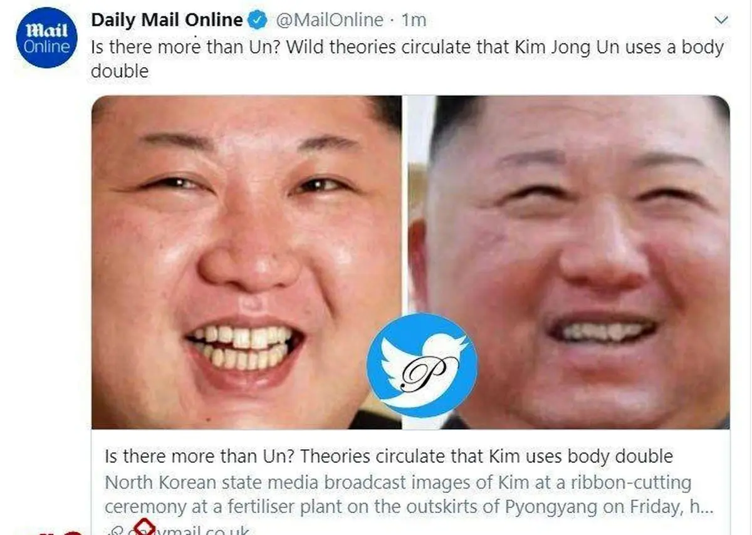Click the 1m tweet timestamp
This screenshot has width=752, height=535.
pyautogui.click(x=414, y=20)
